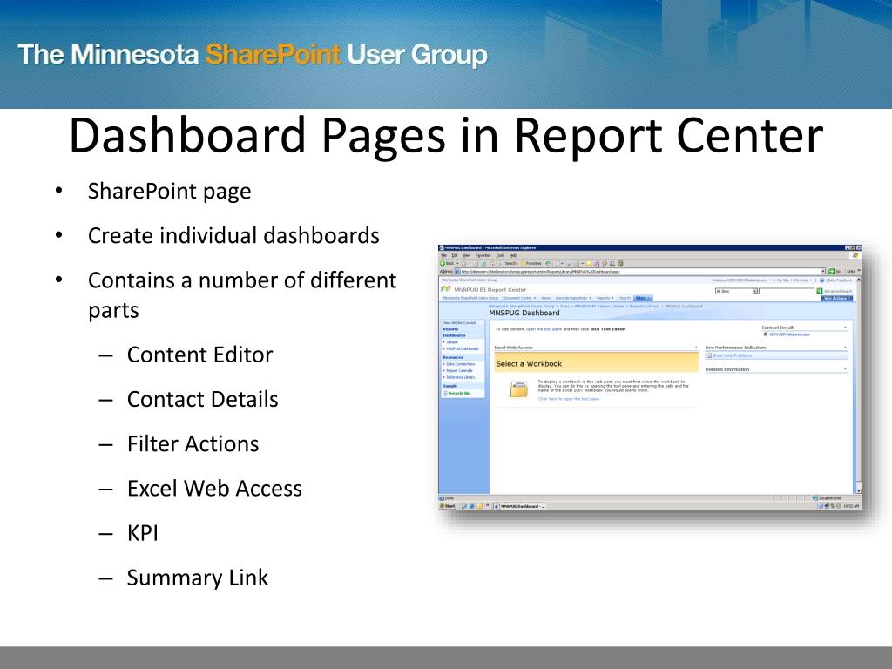Open the Report Calendar link

[460, 371]
